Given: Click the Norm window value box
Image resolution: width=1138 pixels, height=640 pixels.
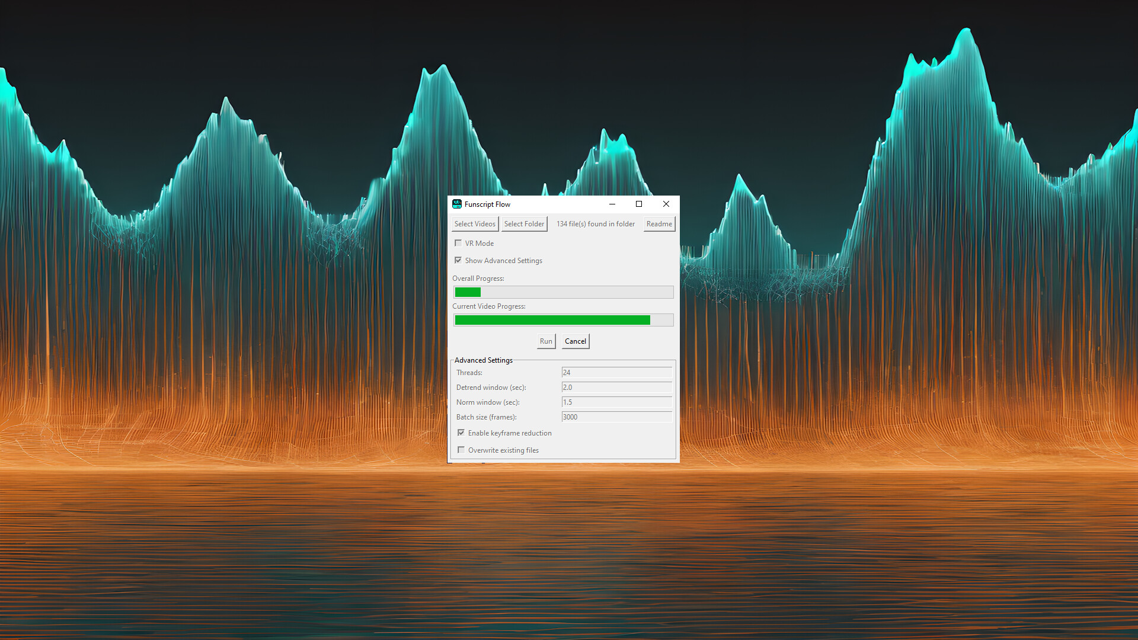Looking at the screenshot, I should click(x=616, y=402).
